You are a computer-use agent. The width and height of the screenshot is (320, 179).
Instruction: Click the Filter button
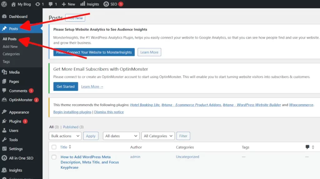tap(183, 136)
